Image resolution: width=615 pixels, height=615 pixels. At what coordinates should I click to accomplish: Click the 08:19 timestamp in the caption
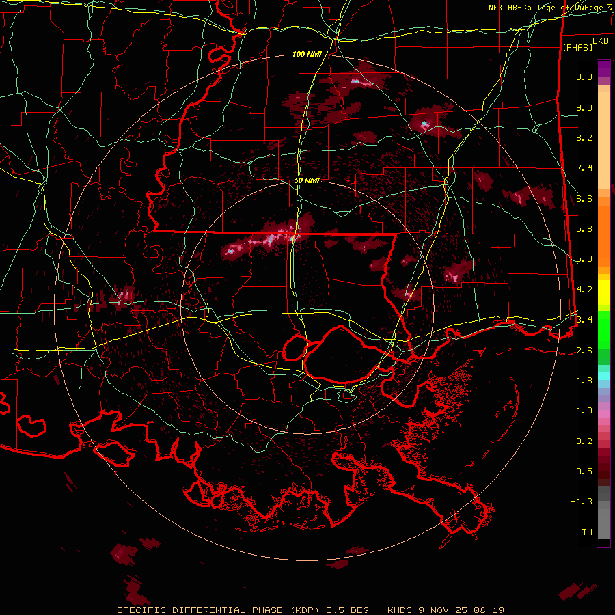490,610
